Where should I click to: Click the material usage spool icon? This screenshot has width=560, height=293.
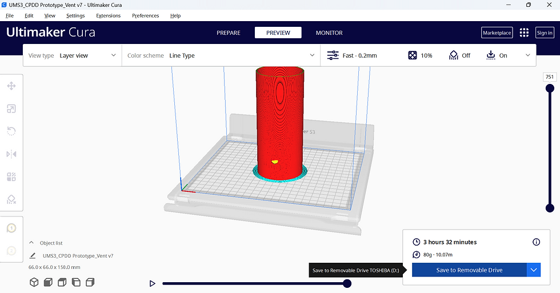tap(417, 255)
